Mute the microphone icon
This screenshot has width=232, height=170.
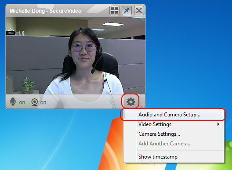click(13, 102)
